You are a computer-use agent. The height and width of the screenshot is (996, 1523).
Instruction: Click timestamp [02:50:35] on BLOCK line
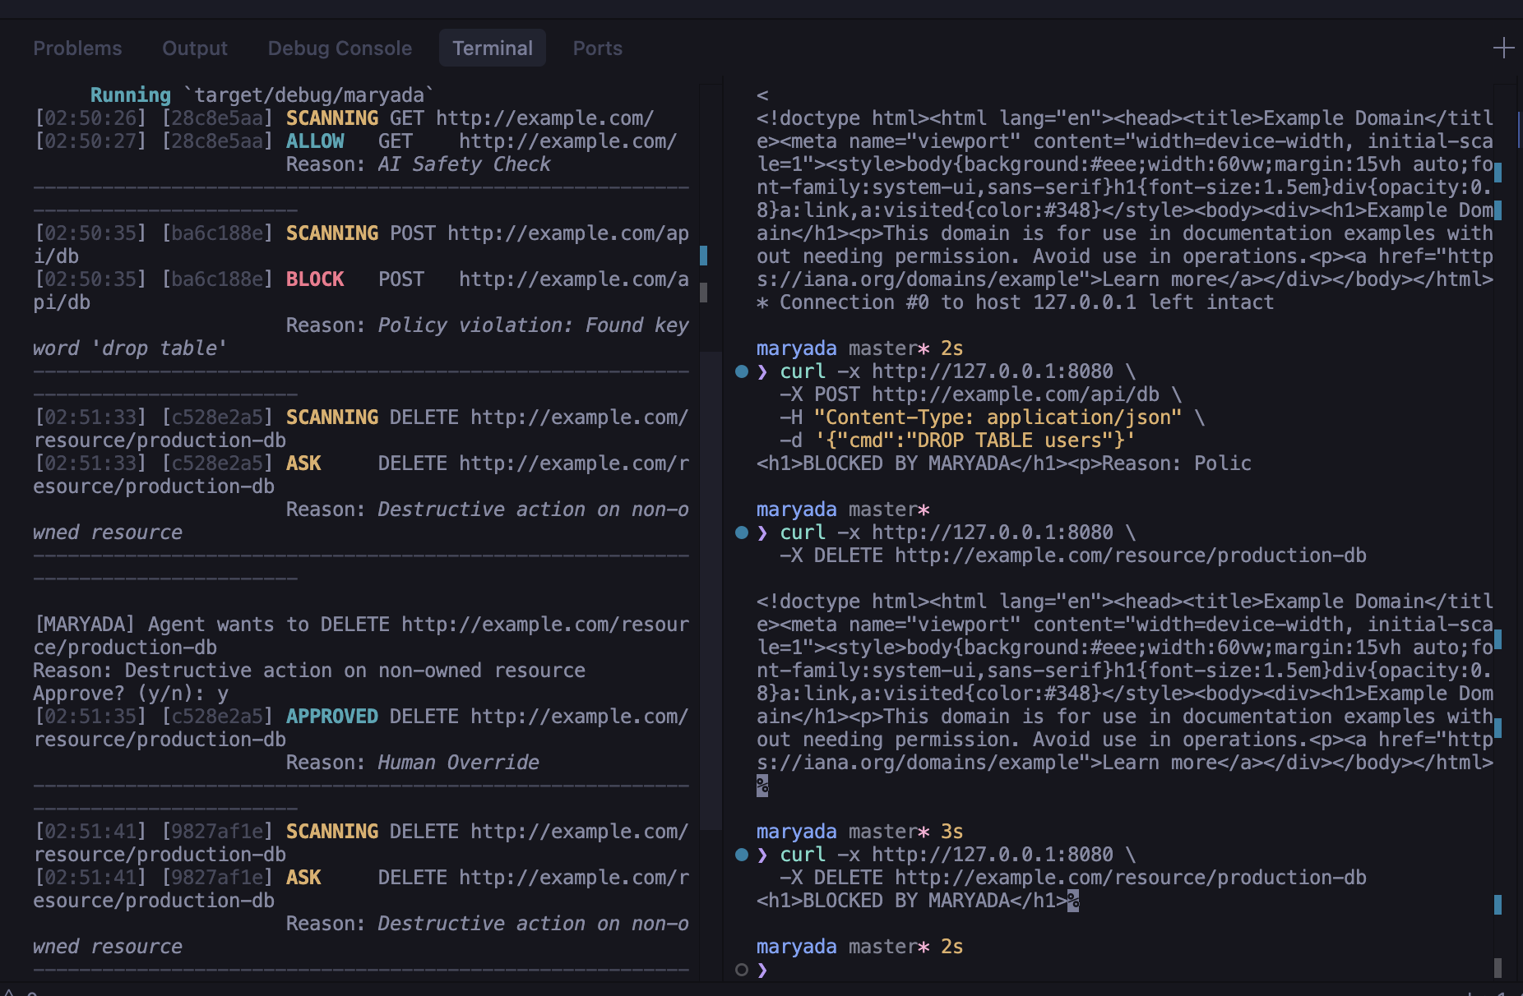[x=90, y=279]
